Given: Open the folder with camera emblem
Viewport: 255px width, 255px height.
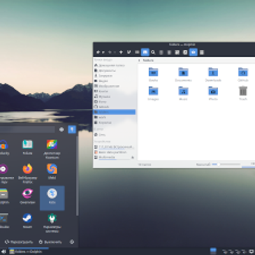Looking at the screenshot, I should click(213, 93).
